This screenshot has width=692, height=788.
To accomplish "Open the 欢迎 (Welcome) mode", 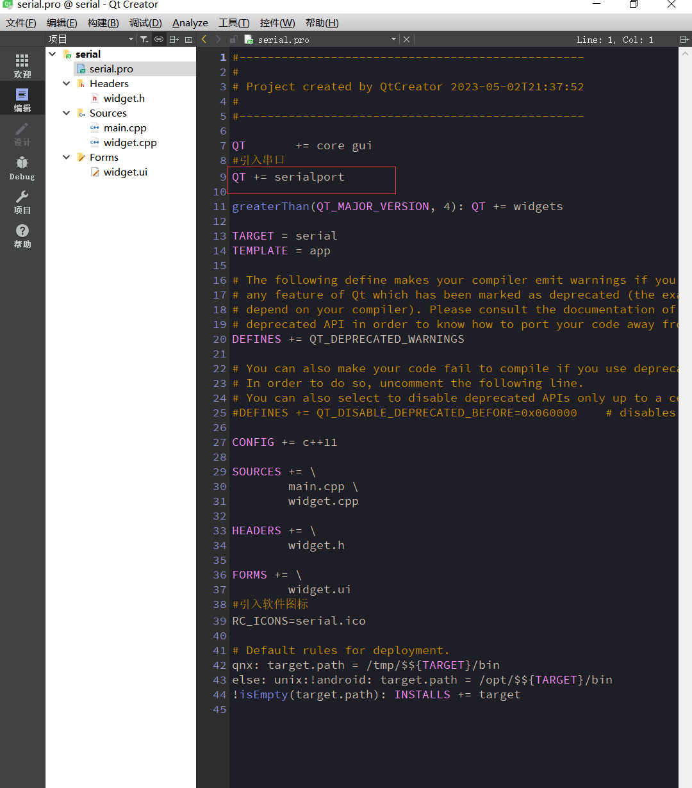I will click(x=22, y=66).
